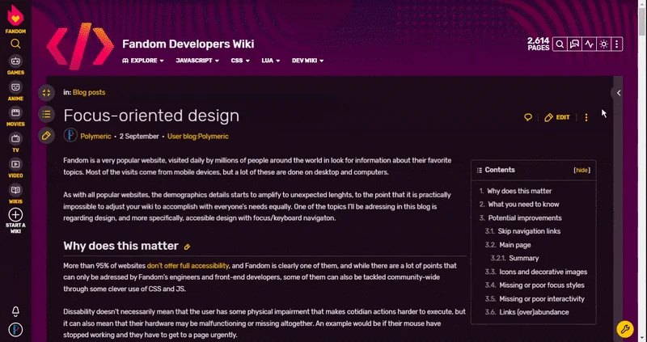Expand the CSS menu
Screen dimensions: 647x342
(x=240, y=61)
